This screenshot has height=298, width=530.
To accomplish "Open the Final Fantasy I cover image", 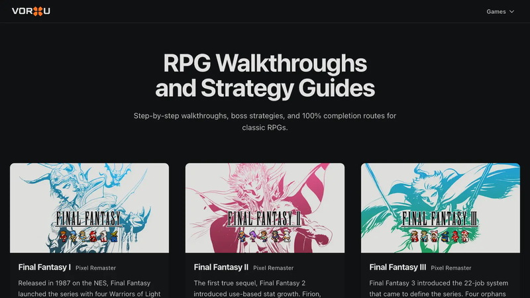I will point(89,208).
